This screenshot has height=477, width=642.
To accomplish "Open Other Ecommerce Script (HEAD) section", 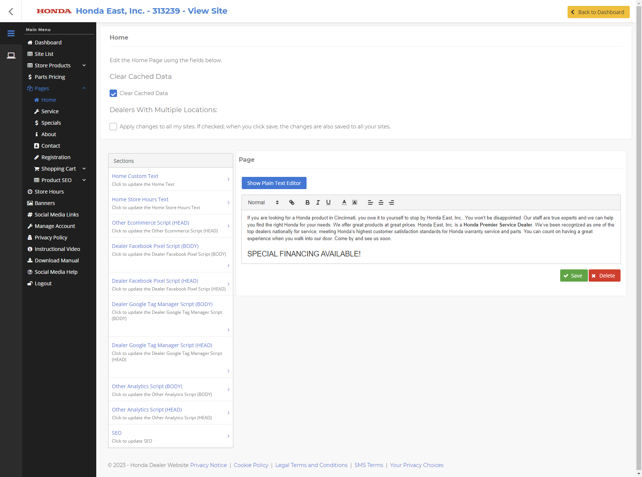I will click(x=171, y=226).
